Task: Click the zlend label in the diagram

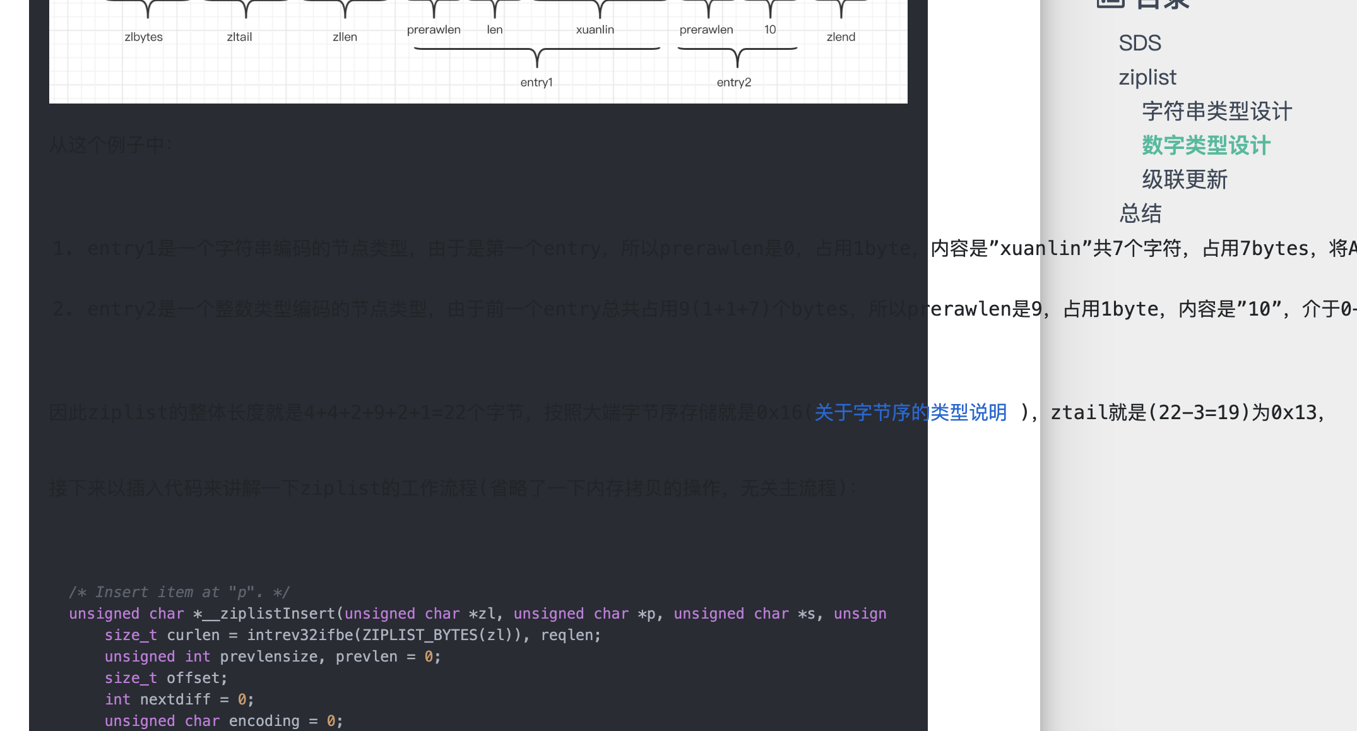Action: coord(840,36)
